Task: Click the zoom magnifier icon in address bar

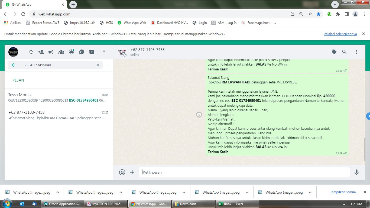Action: coord(301,14)
